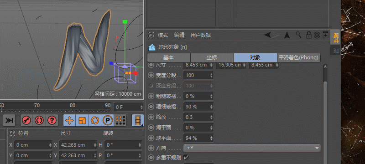Open the 模式 menu
Viewport: 365px width, 164px height.
click(x=163, y=35)
